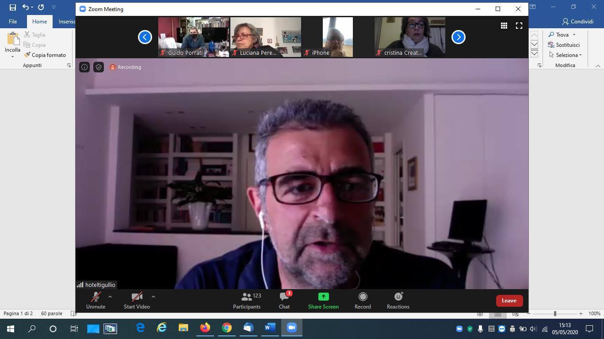Screen dimensions: 604x339
Task: Unmute the microphone in Zoom
Action: click(96, 301)
